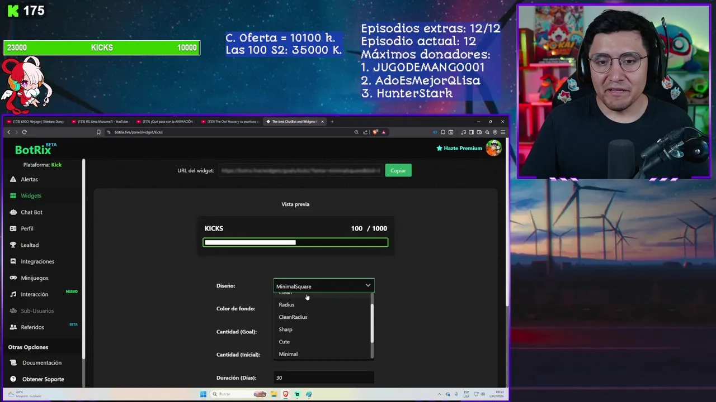This screenshot has width=716, height=402.
Task: Click the bookmark icon in address bar
Action: 98,132
